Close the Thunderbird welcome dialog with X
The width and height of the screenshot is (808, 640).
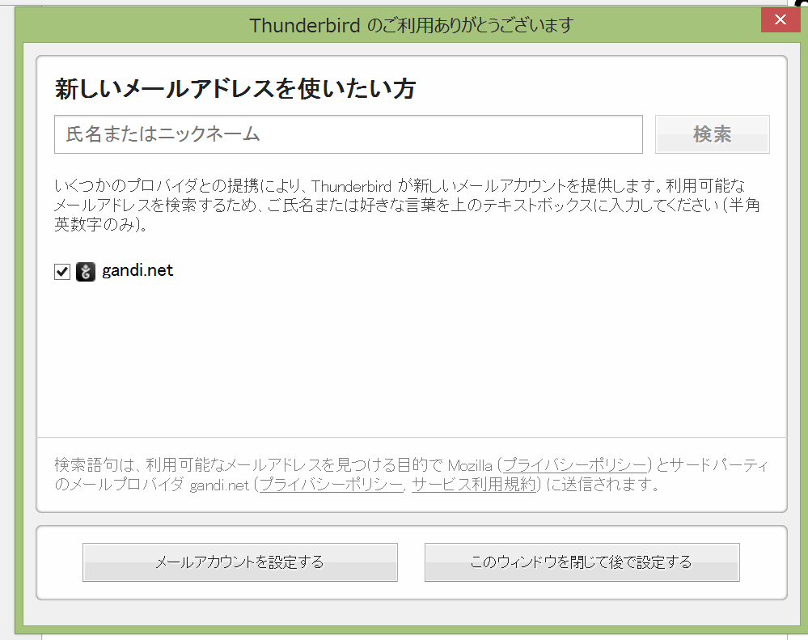[781, 19]
